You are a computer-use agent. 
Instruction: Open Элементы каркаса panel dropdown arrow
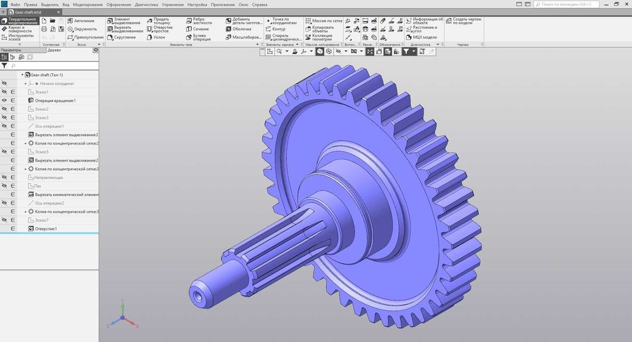pos(298,45)
